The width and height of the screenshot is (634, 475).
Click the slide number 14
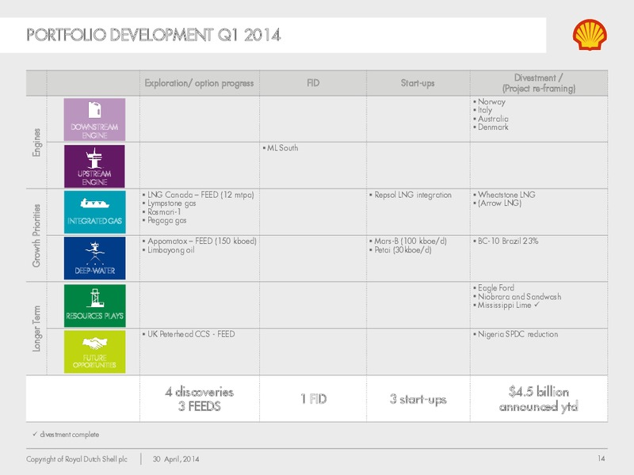pyautogui.click(x=602, y=458)
